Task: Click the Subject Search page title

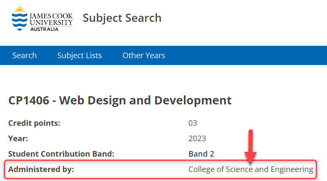Action: coord(122,18)
